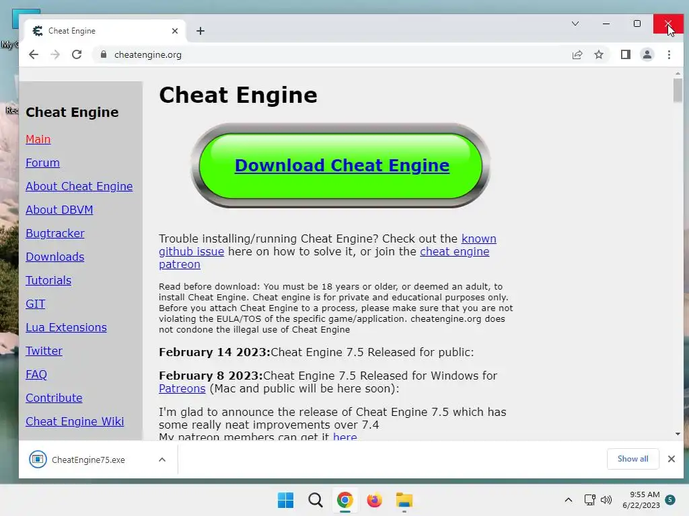Image resolution: width=689 pixels, height=516 pixels.
Task: Share this page using share icon
Action: click(577, 54)
